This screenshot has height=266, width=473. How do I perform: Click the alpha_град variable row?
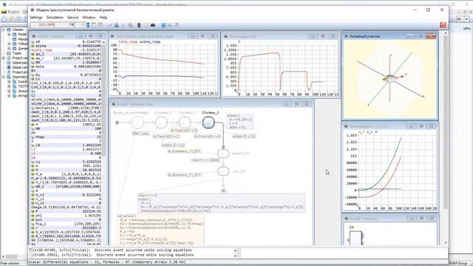tap(67, 50)
